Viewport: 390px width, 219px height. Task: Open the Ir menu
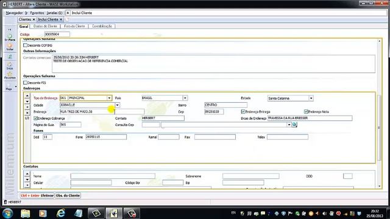tap(26, 13)
